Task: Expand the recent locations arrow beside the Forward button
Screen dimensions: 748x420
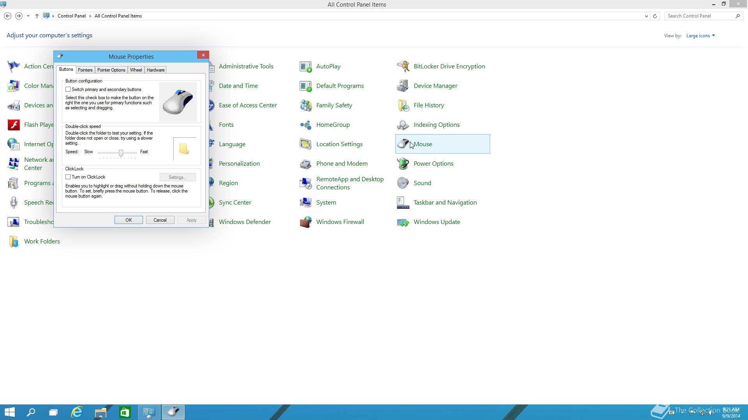Action: [x=28, y=16]
